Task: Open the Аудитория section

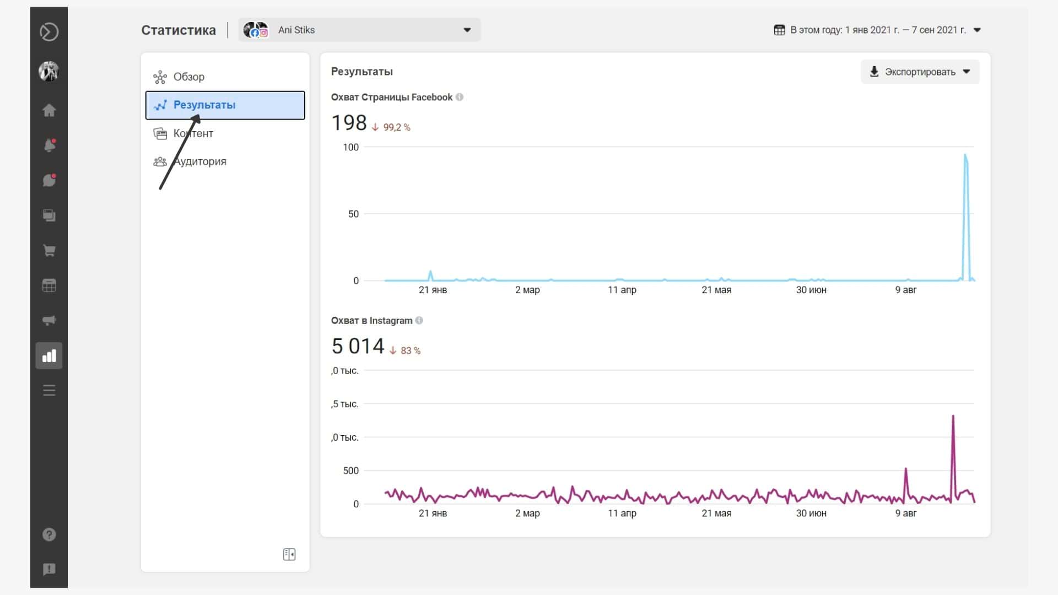Action: (x=225, y=161)
